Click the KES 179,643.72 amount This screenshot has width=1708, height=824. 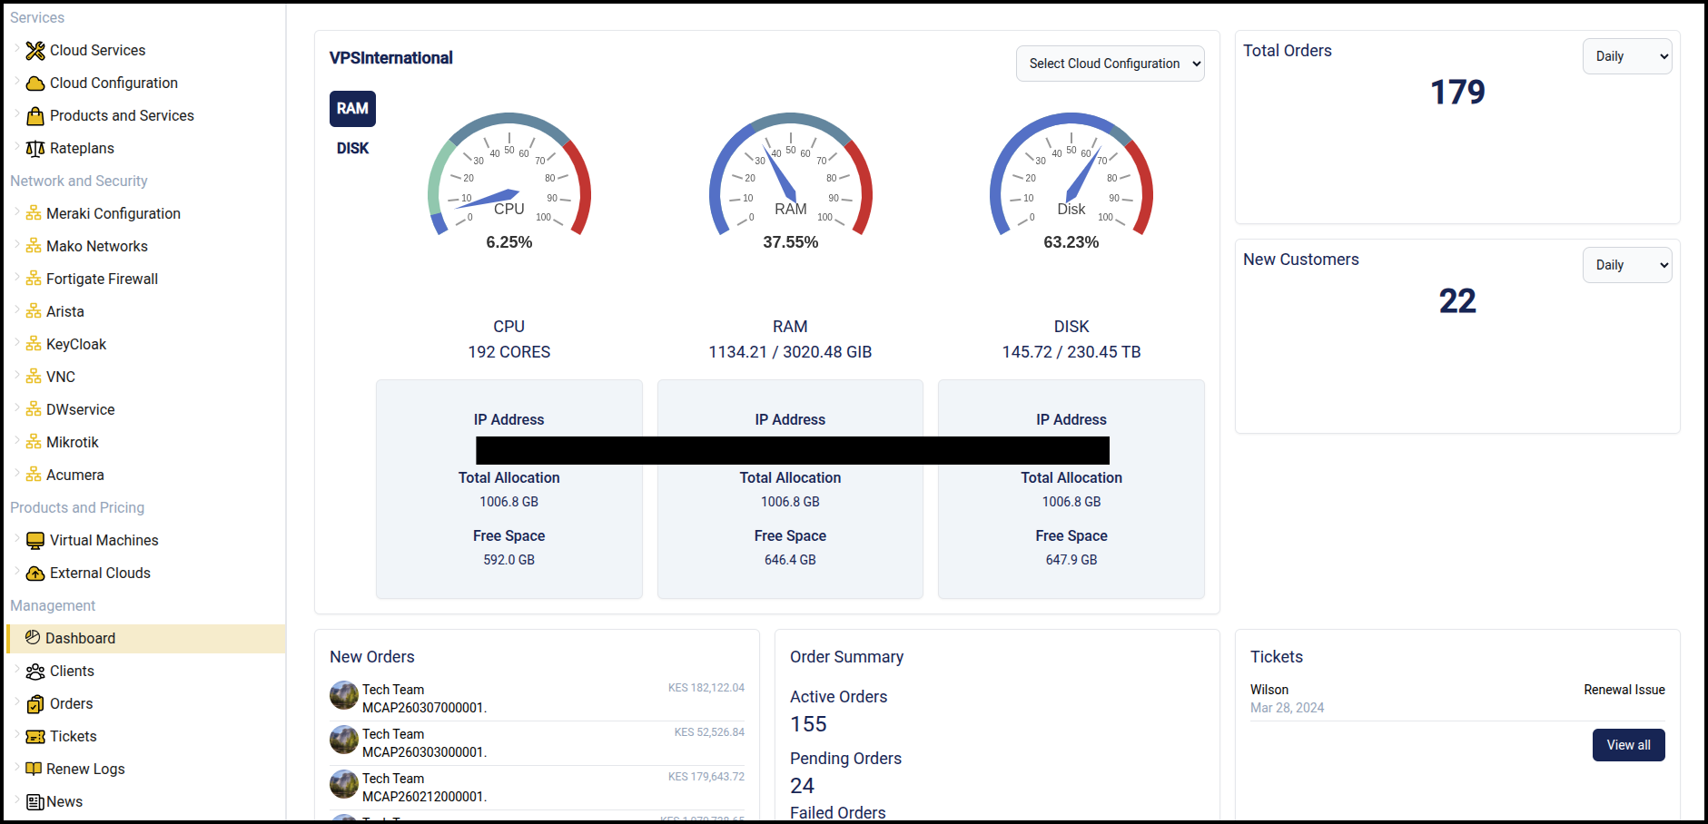706,777
